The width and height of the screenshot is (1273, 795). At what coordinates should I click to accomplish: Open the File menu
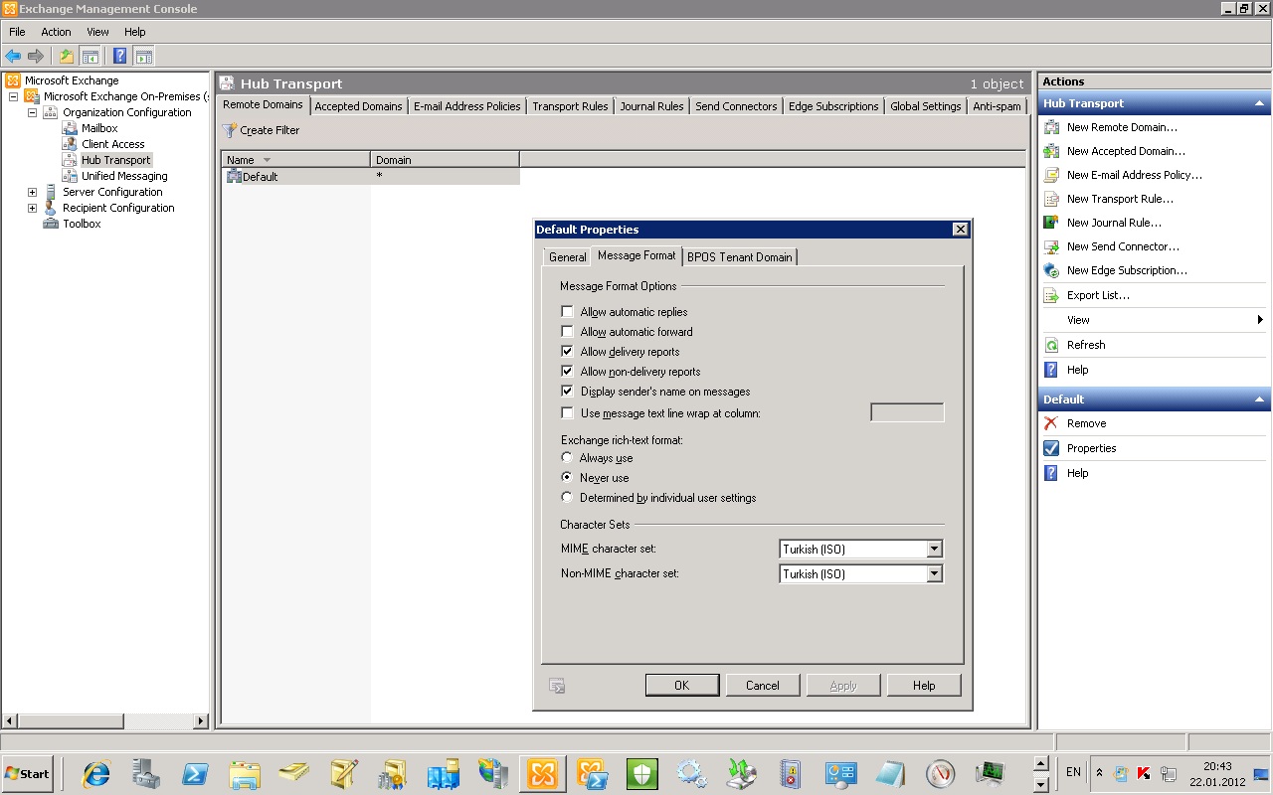pos(17,32)
